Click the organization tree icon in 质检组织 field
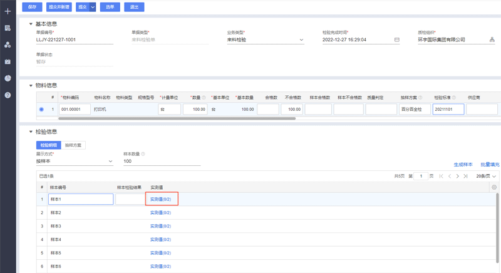The width and height of the screenshot is (501, 273). [x=492, y=39]
